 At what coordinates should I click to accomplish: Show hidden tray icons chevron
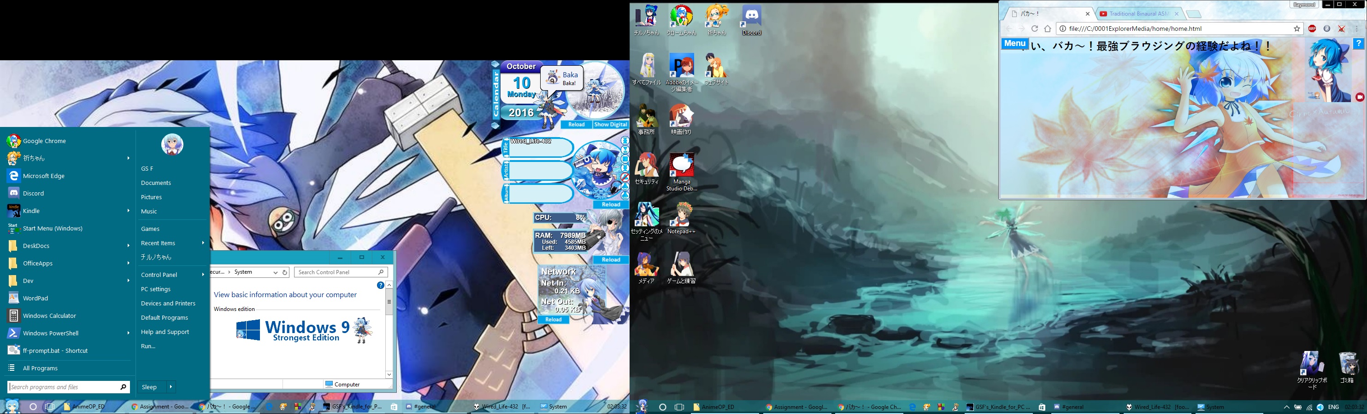point(1286,407)
